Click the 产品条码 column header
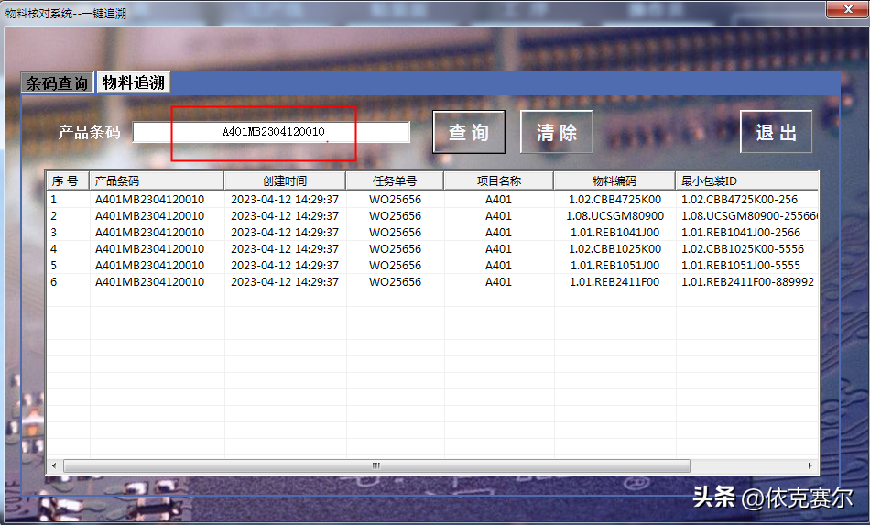Image resolution: width=870 pixels, height=525 pixels. [157, 180]
